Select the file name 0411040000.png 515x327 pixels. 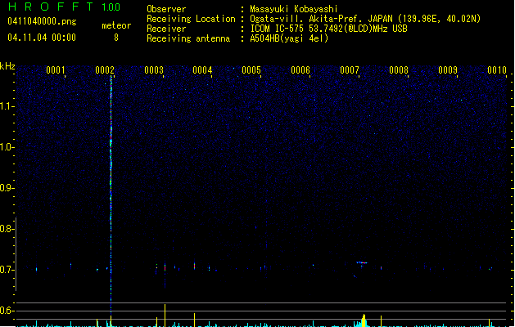click(x=42, y=21)
